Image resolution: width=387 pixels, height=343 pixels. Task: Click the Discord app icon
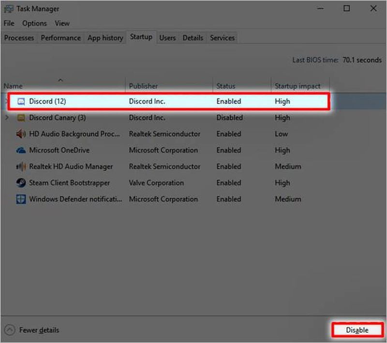[21, 102]
